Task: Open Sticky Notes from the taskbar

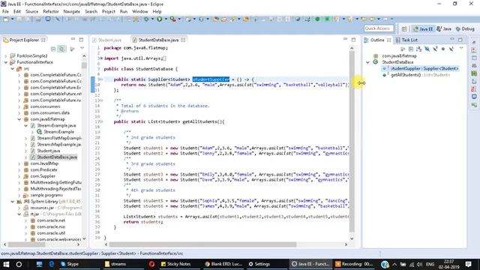Action: coord(175,264)
